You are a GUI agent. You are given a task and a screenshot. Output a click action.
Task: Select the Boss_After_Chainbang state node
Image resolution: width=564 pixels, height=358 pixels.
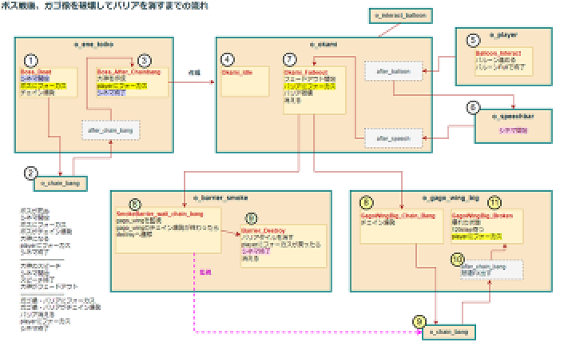click(132, 83)
